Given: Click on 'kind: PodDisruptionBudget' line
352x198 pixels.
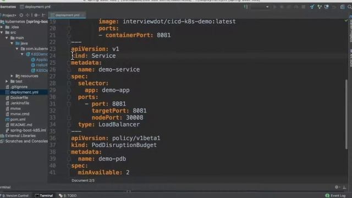Looking at the screenshot, I should pyautogui.click(x=114, y=145).
